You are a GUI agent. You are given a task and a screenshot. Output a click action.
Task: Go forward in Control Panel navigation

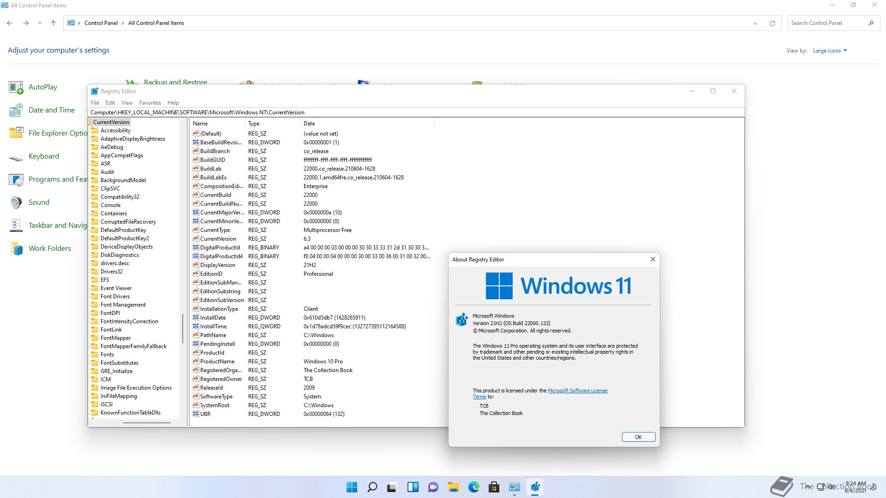point(26,23)
